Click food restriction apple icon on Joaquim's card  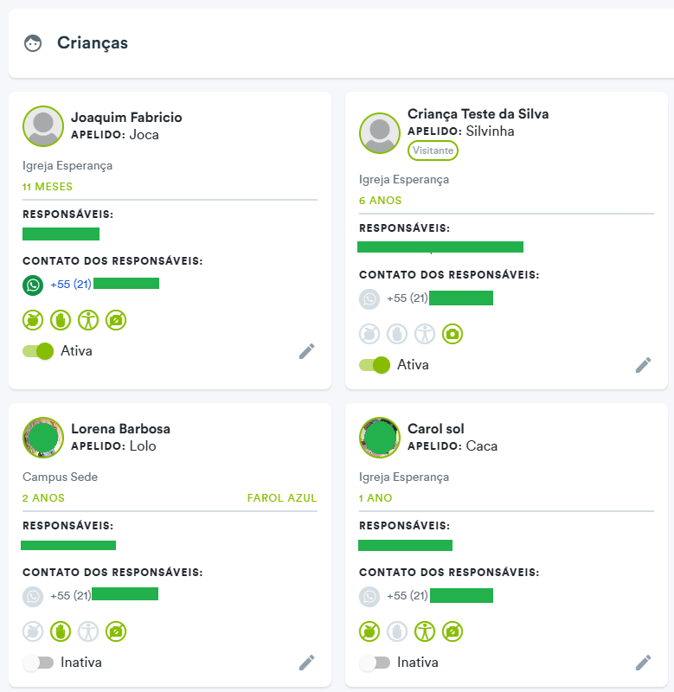click(33, 320)
